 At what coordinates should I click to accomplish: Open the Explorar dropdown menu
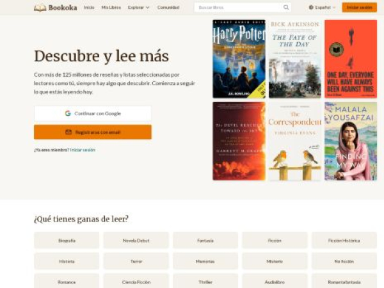139,8
